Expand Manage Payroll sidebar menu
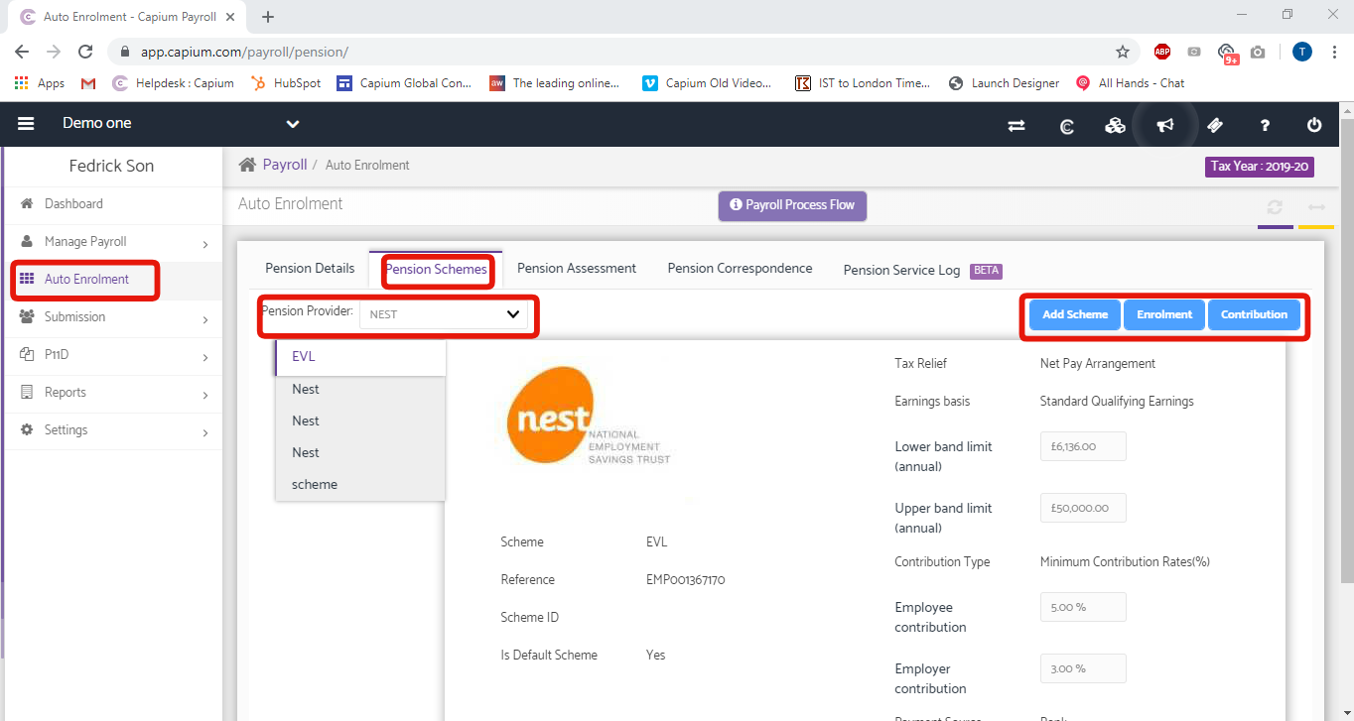This screenshot has width=1354, height=721. tap(113, 242)
